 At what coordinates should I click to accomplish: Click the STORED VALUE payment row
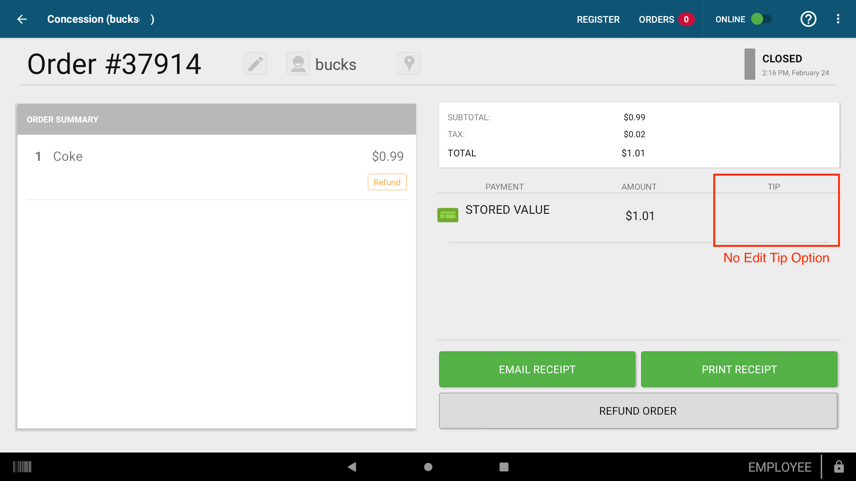pyautogui.click(x=638, y=216)
